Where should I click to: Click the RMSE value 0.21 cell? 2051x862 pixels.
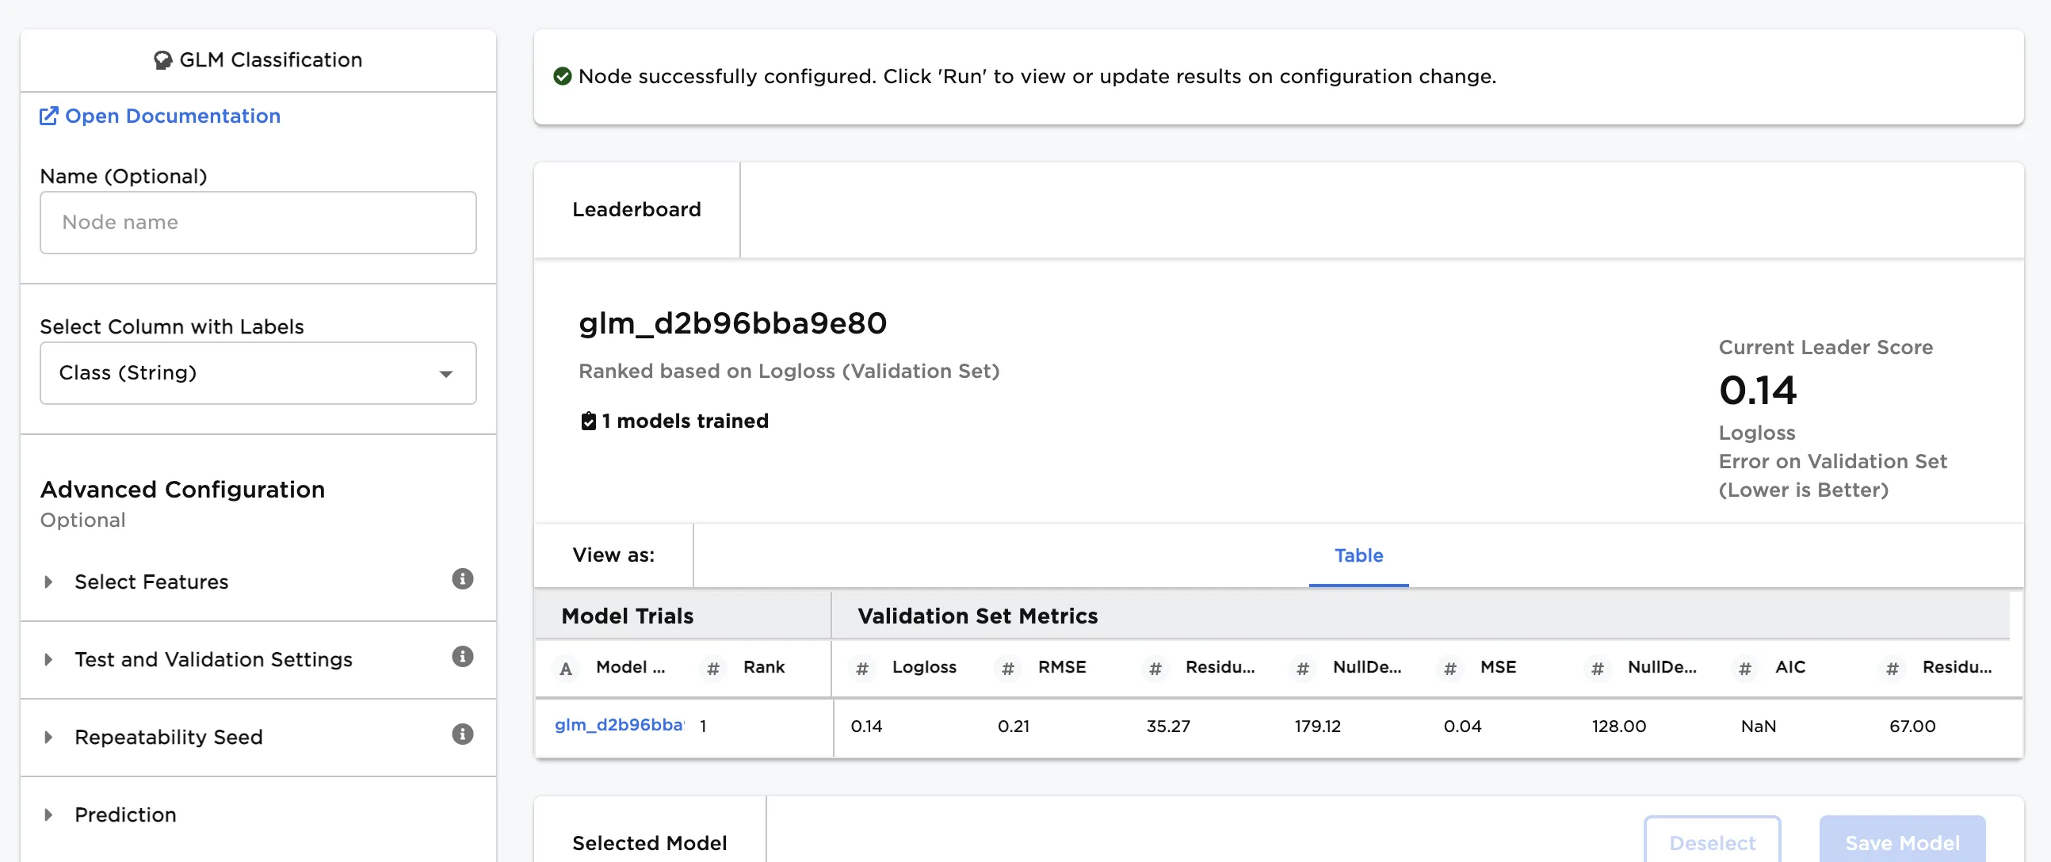[1013, 727]
